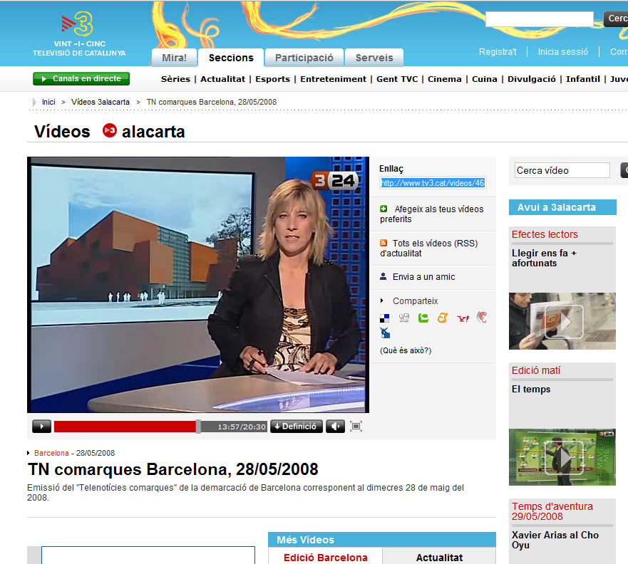
Task: Switch to the Actualitat tab under Més Vídeos
Action: [439, 557]
